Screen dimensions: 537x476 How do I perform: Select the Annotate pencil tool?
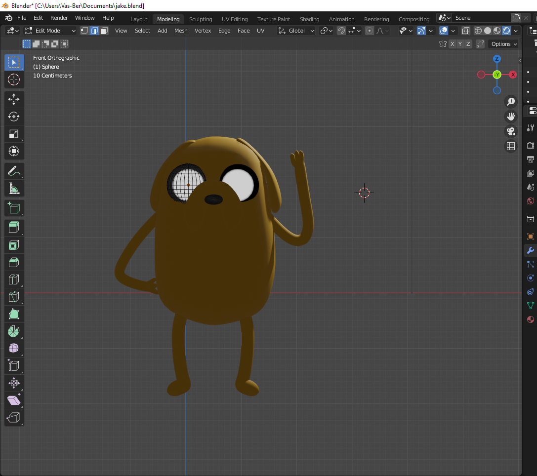pos(14,171)
